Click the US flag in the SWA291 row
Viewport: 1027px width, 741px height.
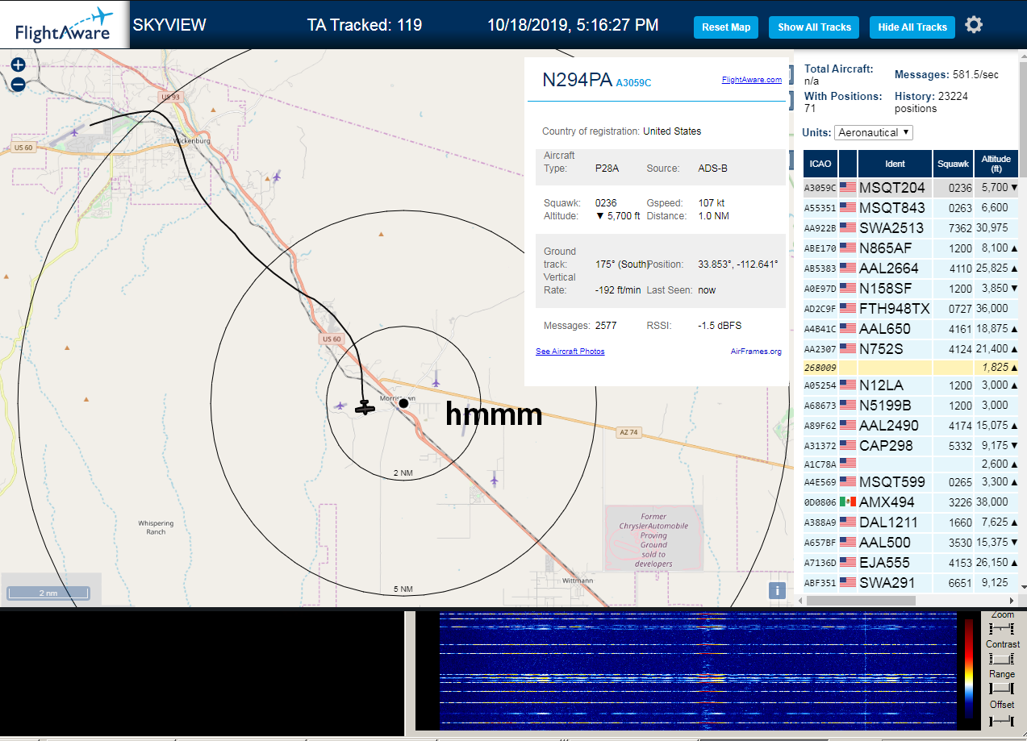point(848,582)
